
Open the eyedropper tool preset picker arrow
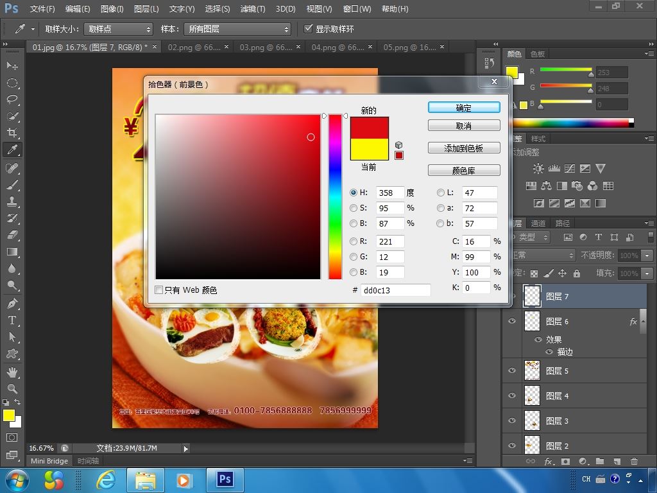point(33,29)
